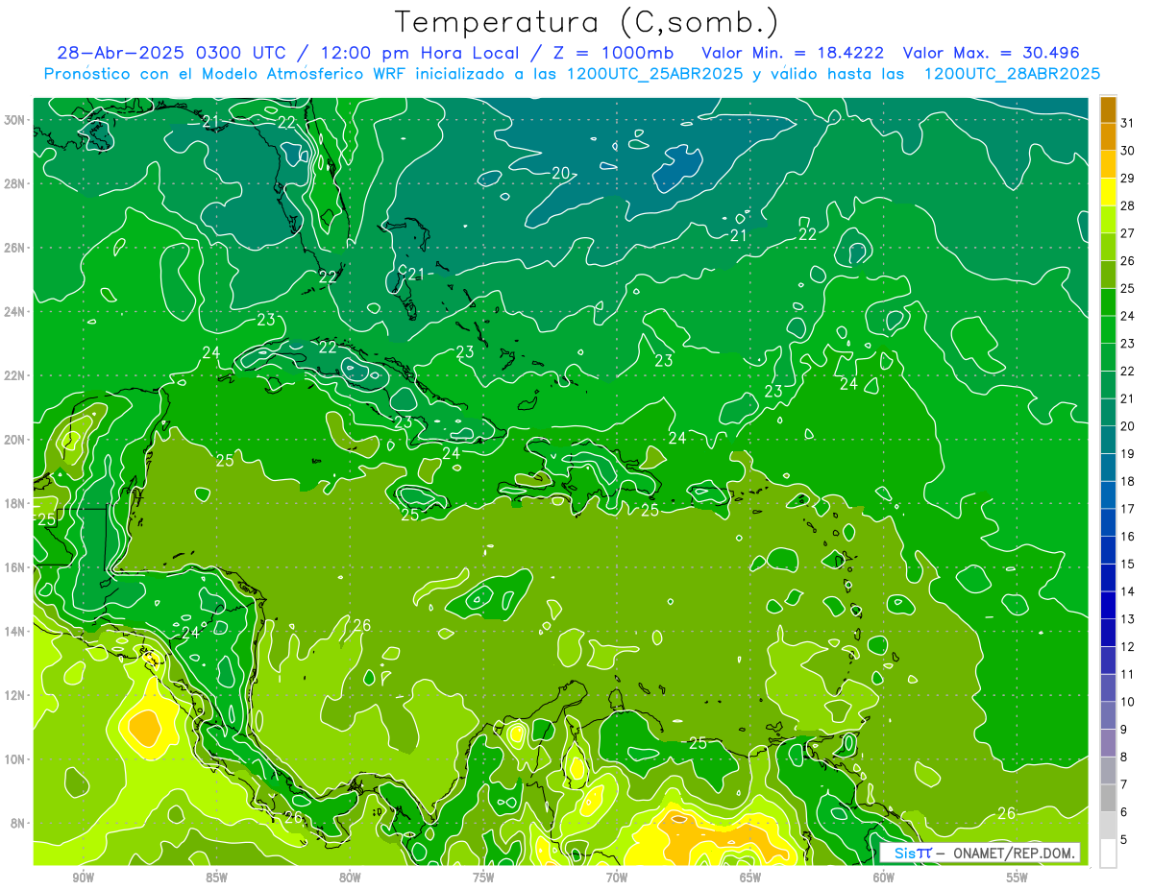Select the '60W' longitude axis label

[884, 878]
